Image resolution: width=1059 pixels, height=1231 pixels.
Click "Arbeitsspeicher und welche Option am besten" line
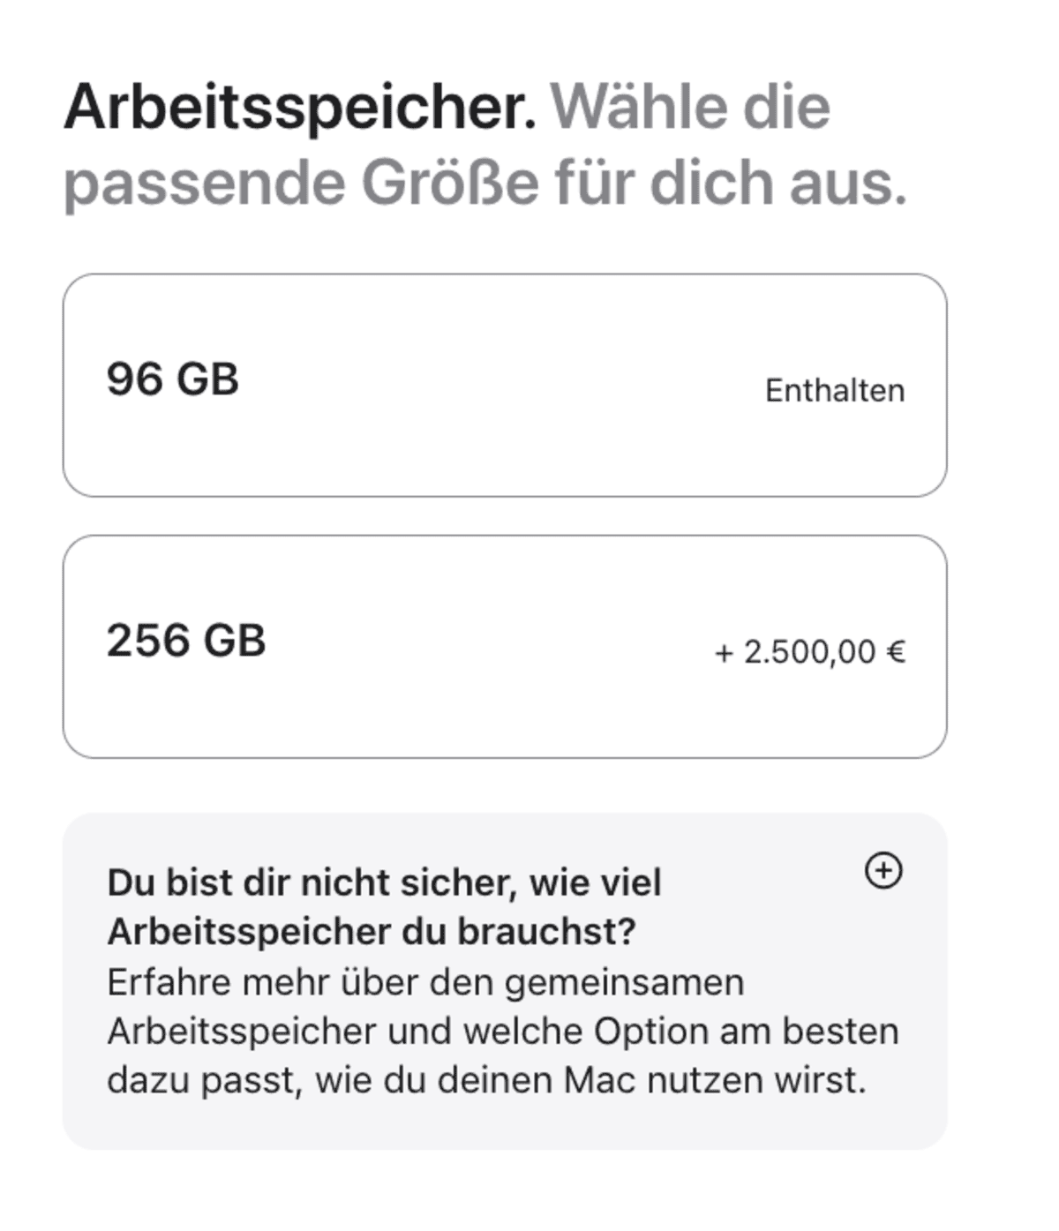(x=503, y=1031)
